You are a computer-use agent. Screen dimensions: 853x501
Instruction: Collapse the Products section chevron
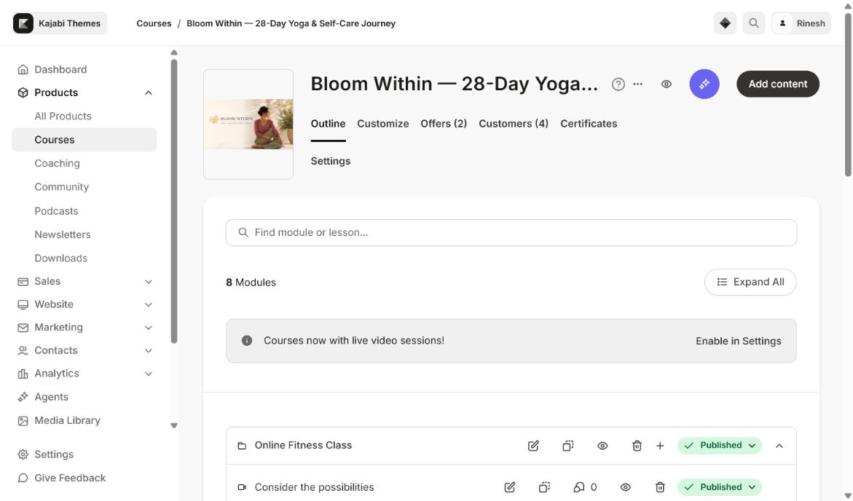point(149,93)
